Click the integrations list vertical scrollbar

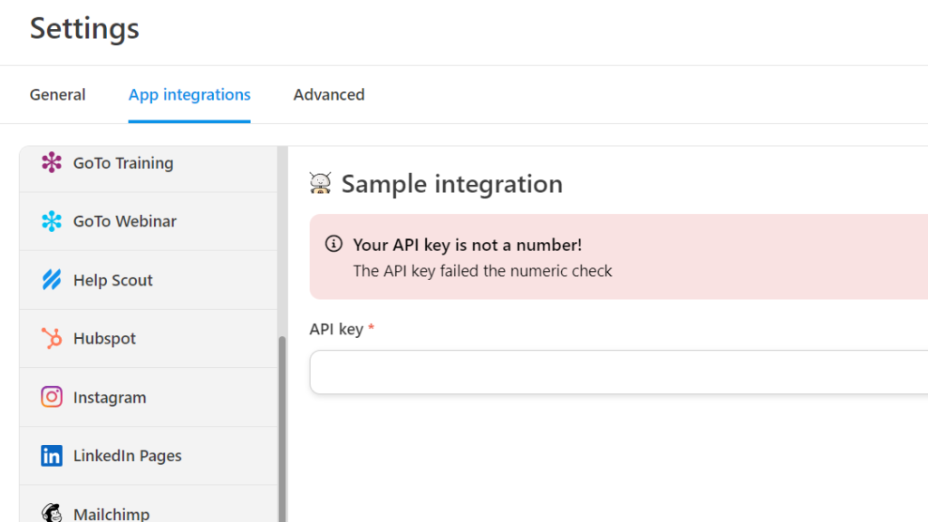coord(282,426)
